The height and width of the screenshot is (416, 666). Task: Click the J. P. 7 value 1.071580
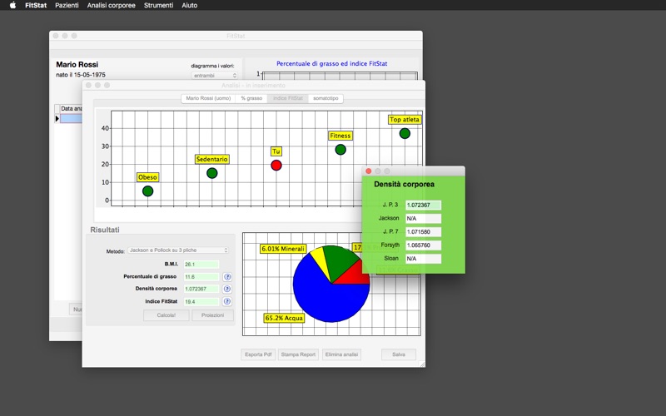point(423,232)
